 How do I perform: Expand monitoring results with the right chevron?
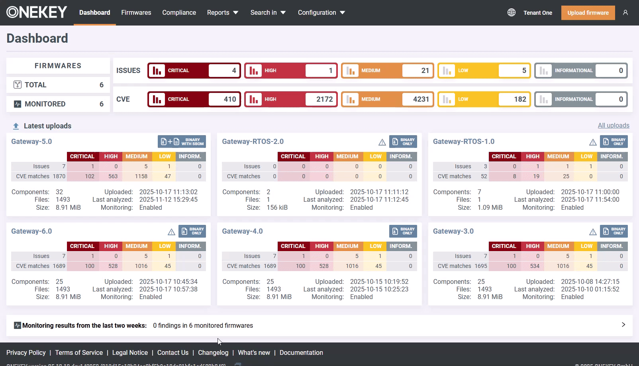(x=623, y=325)
